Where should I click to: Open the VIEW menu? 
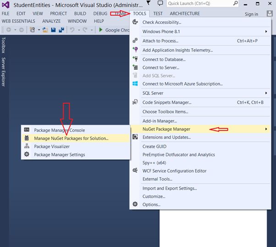pos(38,14)
